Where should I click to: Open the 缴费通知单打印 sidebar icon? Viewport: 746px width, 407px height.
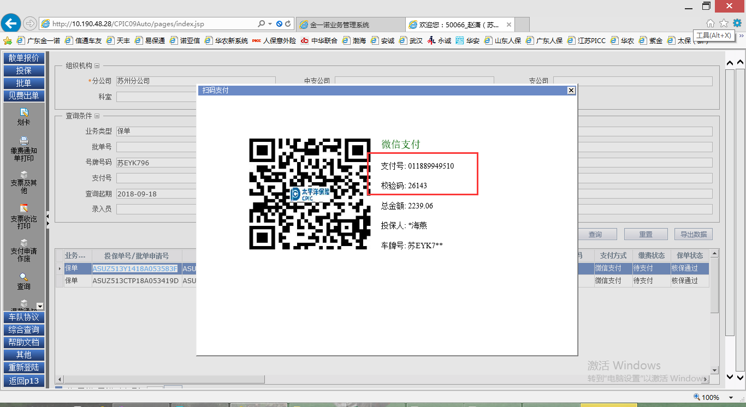tap(23, 149)
